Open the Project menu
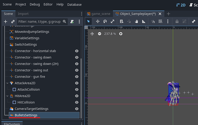 point(21,4)
